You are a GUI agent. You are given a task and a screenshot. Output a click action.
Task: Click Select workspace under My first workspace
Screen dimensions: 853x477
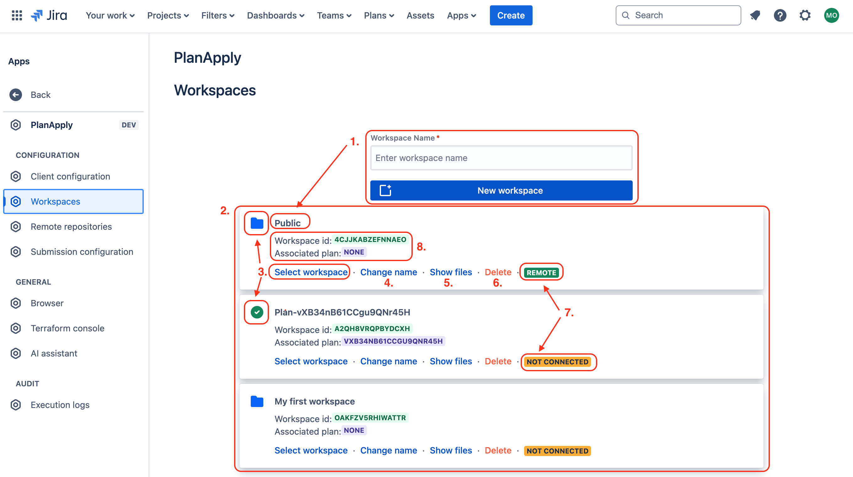click(311, 450)
